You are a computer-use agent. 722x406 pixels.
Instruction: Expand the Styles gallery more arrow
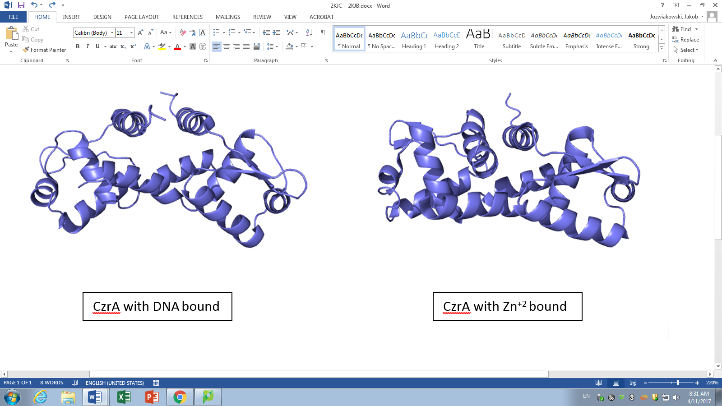[662, 48]
